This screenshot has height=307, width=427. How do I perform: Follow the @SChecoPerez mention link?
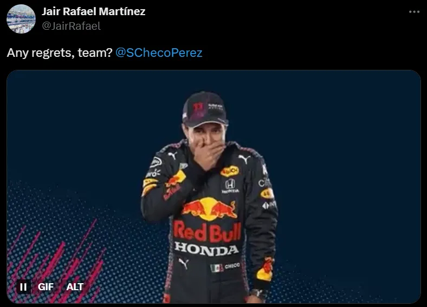pos(159,53)
